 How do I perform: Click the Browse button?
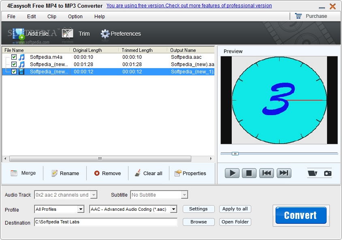point(199,222)
